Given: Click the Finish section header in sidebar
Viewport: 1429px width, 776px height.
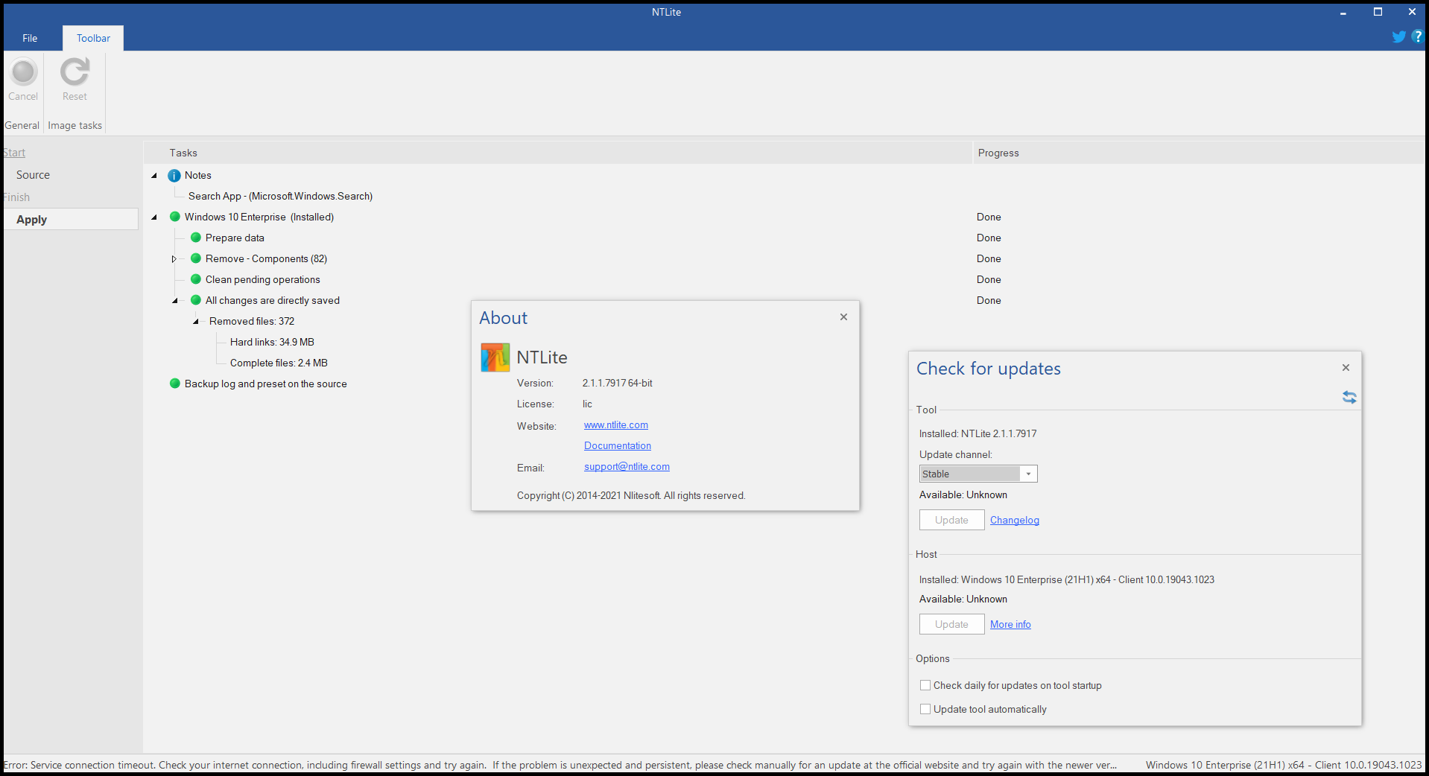Looking at the screenshot, I should click(16, 197).
